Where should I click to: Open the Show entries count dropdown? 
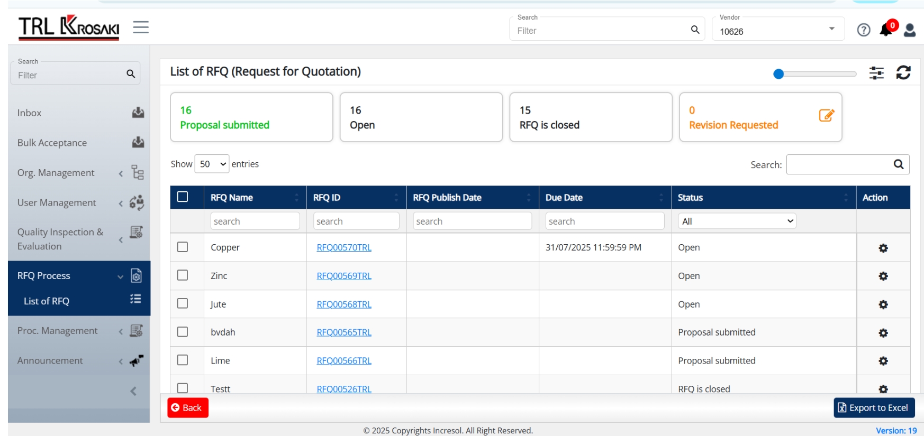(x=212, y=164)
